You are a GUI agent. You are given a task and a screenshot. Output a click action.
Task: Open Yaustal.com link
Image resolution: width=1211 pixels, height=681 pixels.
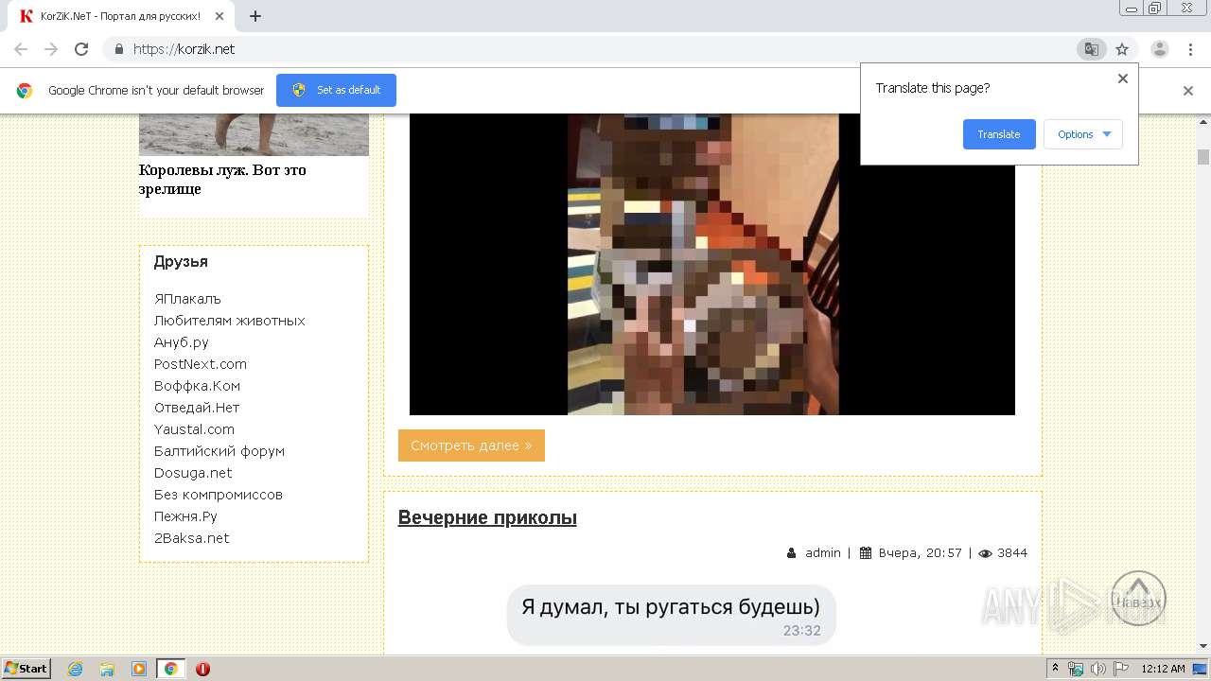pyautogui.click(x=194, y=429)
